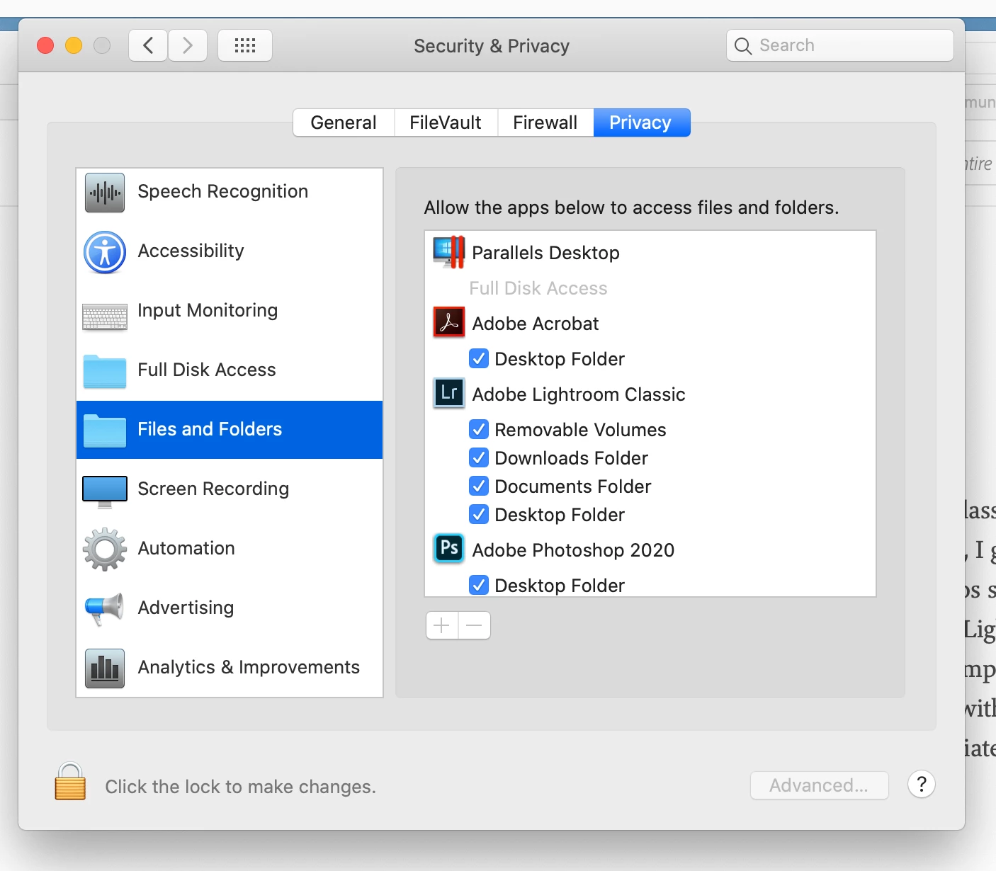Click the Files and Folders folder icon
Viewport: 996px width, 871px height.
tap(105, 431)
